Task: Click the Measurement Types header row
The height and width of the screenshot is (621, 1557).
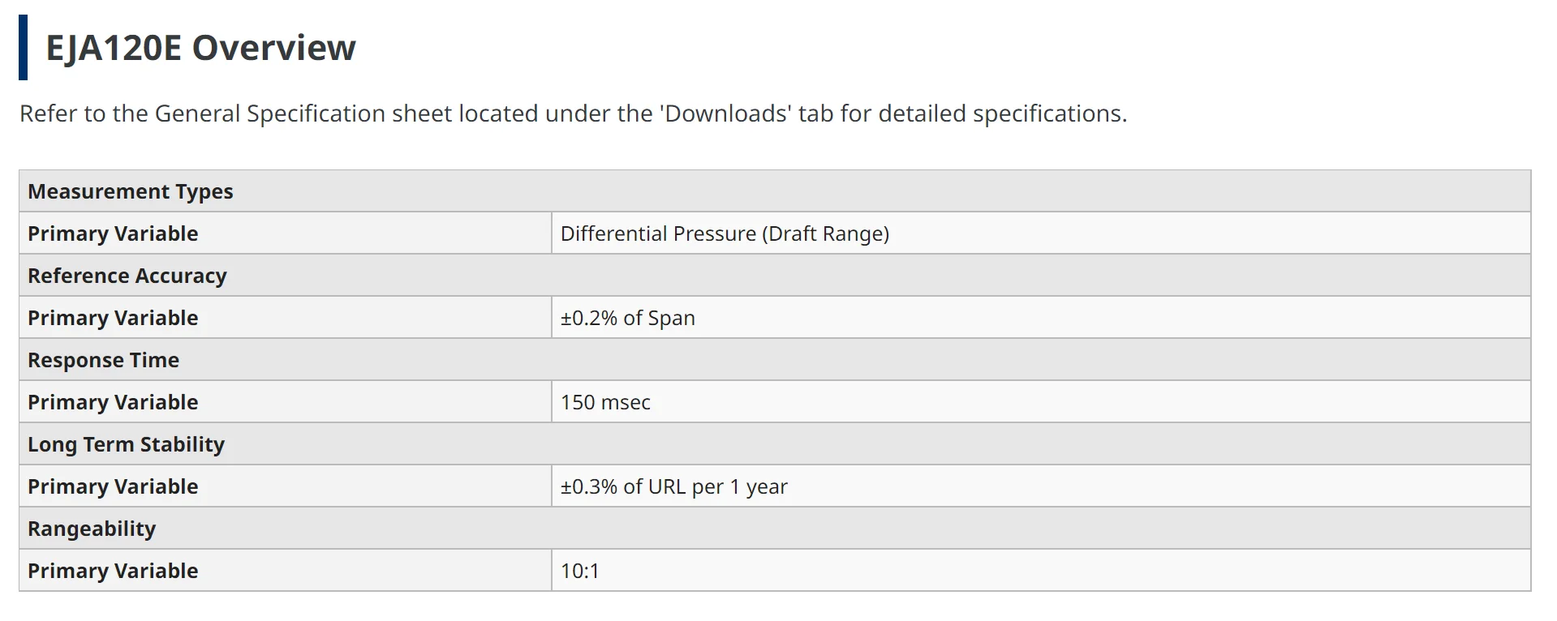Action: [x=131, y=191]
